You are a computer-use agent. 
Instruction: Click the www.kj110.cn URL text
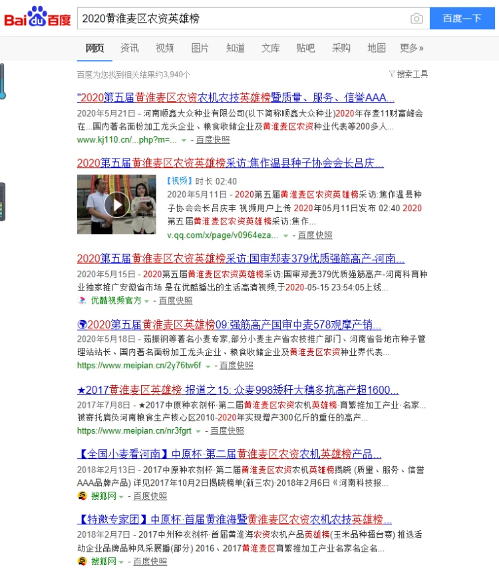[x=127, y=140]
